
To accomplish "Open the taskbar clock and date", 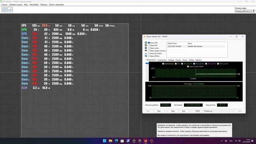I will tap(246, 141).
